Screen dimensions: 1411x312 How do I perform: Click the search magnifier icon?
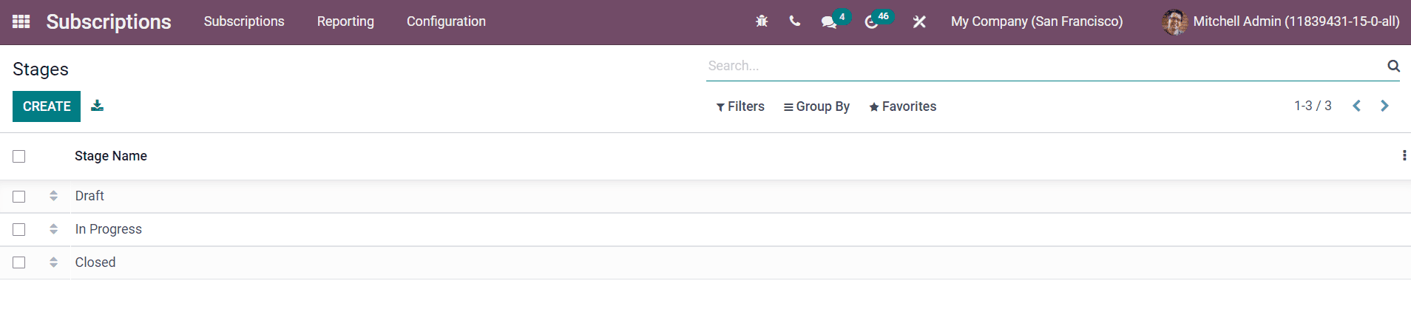[x=1393, y=66]
